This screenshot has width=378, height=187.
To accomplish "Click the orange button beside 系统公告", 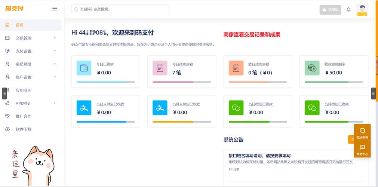I will pyautogui.click(x=351, y=139).
